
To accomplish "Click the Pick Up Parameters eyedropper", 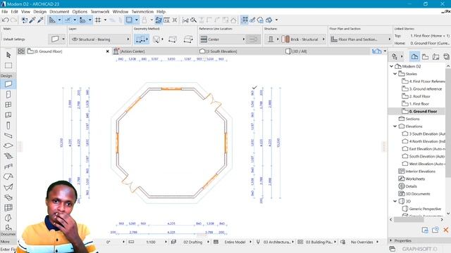I will (x=32, y=20).
